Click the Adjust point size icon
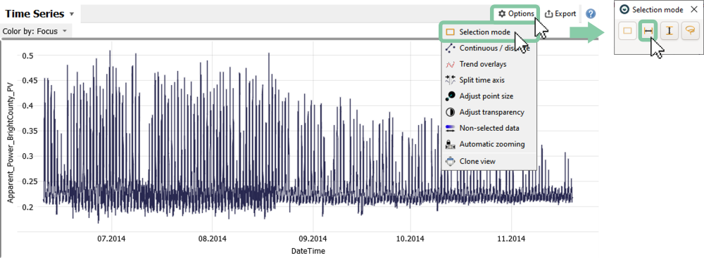704x258 pixels. point(451,96)
